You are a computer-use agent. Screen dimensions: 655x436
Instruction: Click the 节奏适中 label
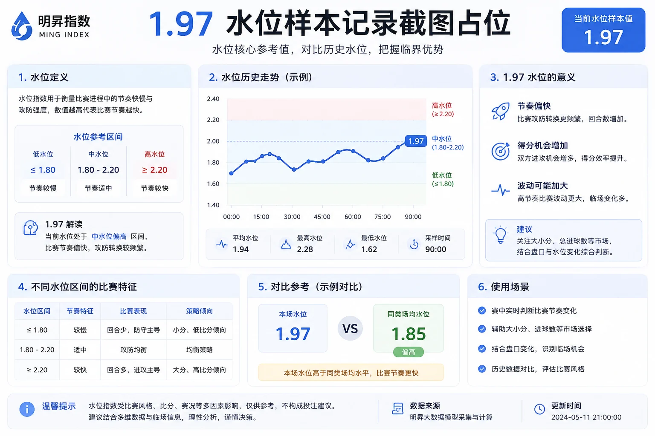(99, 188)
